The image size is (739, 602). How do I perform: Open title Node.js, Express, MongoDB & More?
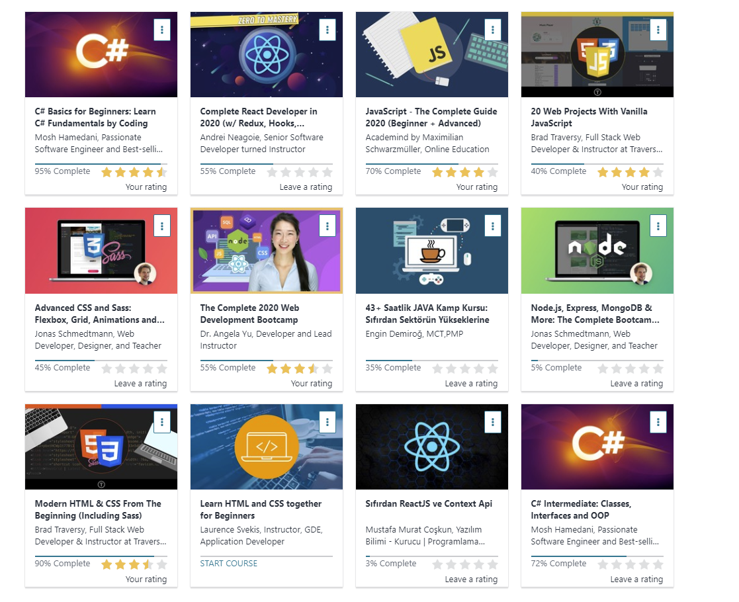(595, 314)
